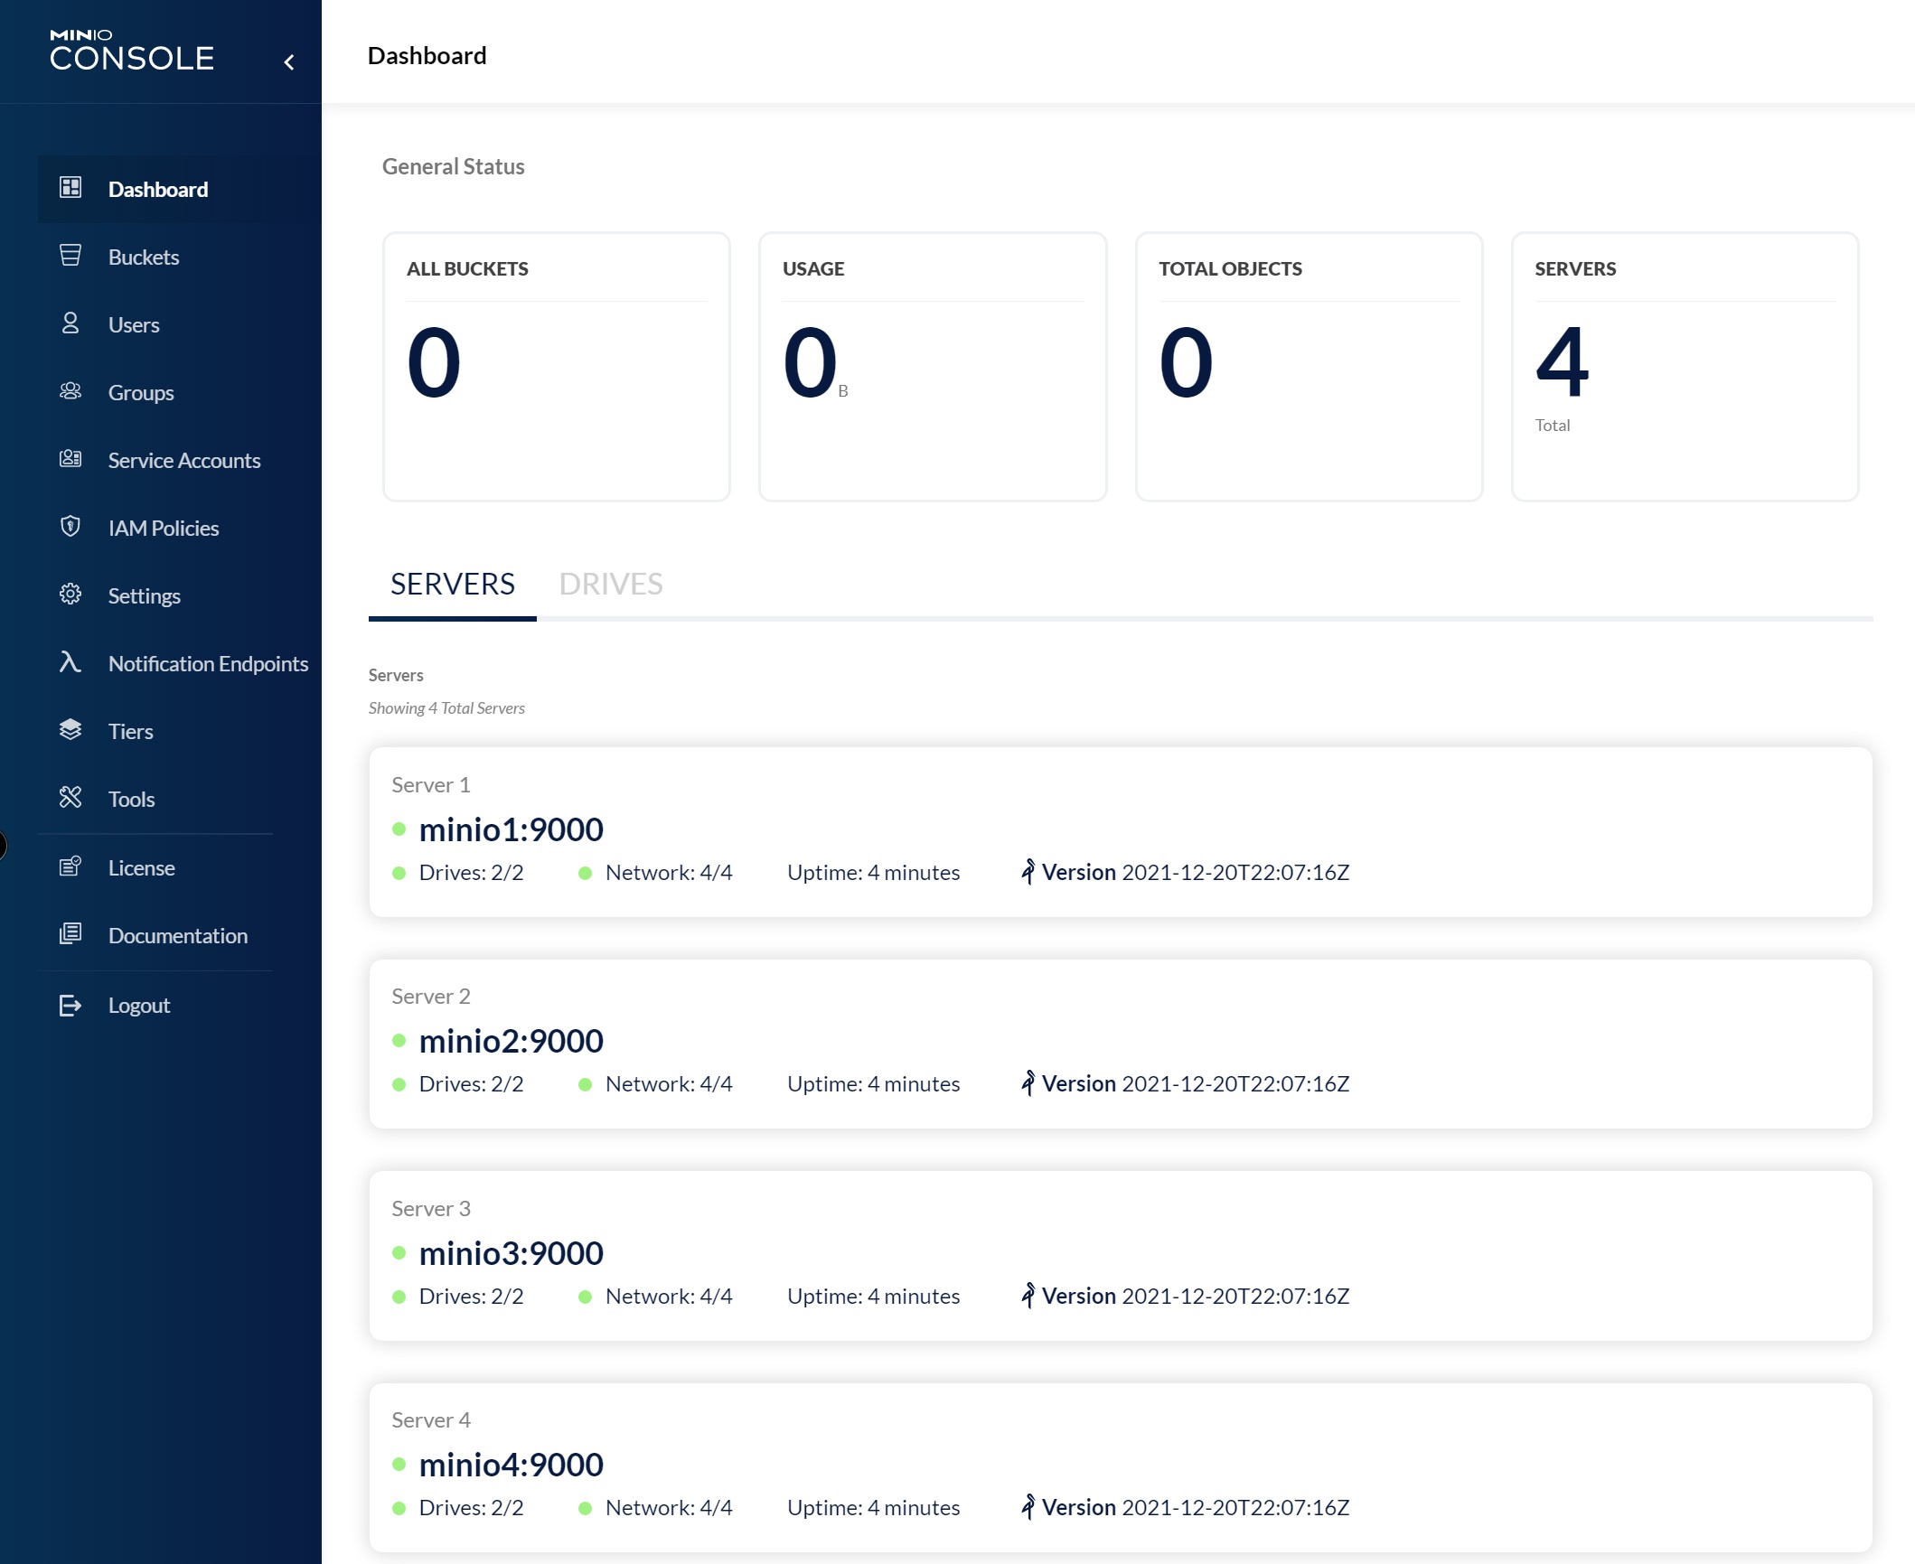The height and width of the screenshot is (1564, 1915).
Task: Click the Settings gear icon
Action: pyautogui.click(x=70, y=595)
